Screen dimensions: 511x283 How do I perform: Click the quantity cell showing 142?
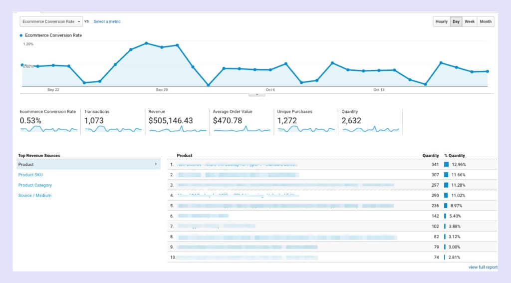[x=435, y=216]
